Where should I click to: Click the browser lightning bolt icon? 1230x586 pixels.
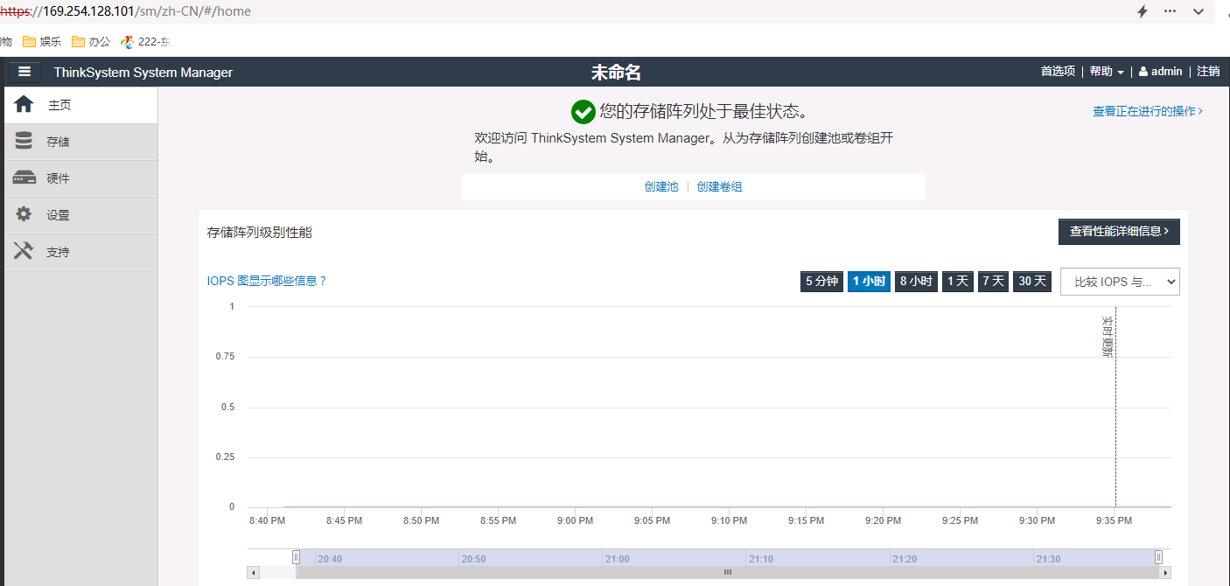click(1142, 11)
